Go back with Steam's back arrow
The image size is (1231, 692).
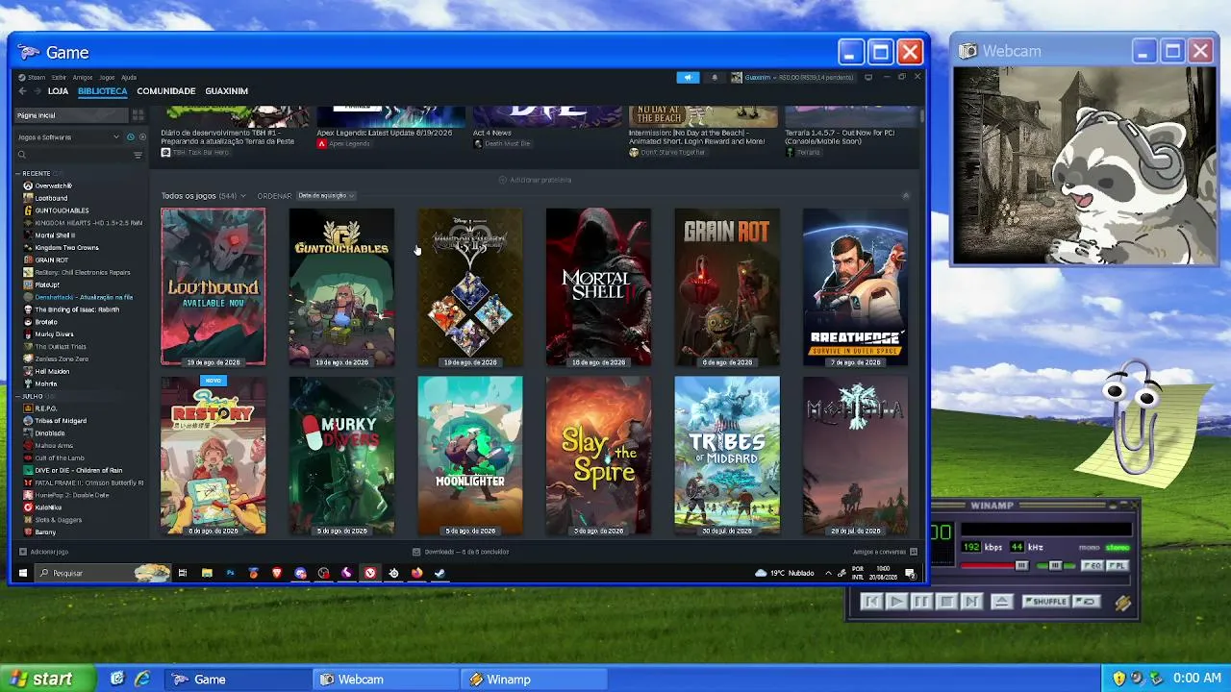[x=22, y=91]
